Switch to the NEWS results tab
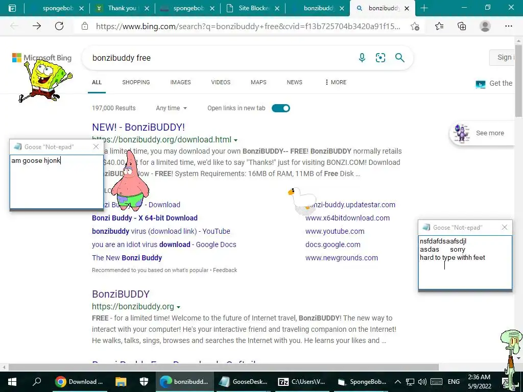This screenshot has width=523, height=392. point(295,82)
